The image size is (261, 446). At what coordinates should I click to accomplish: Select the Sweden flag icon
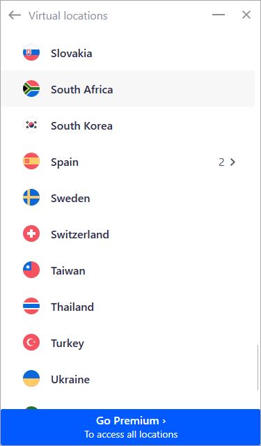pos(31,198)
